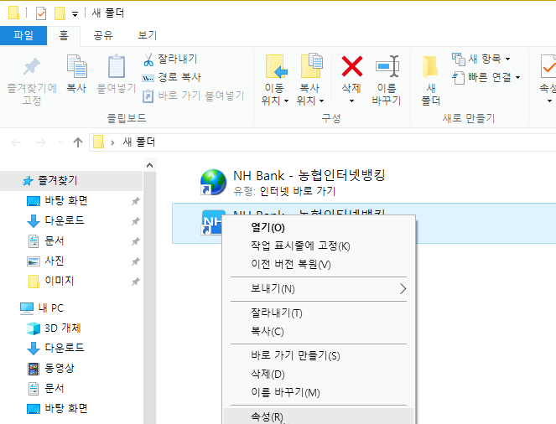Click the address bar path 새 폴더
The height and width of the screenshot is (424, 556).
click(x=139, y=142)
